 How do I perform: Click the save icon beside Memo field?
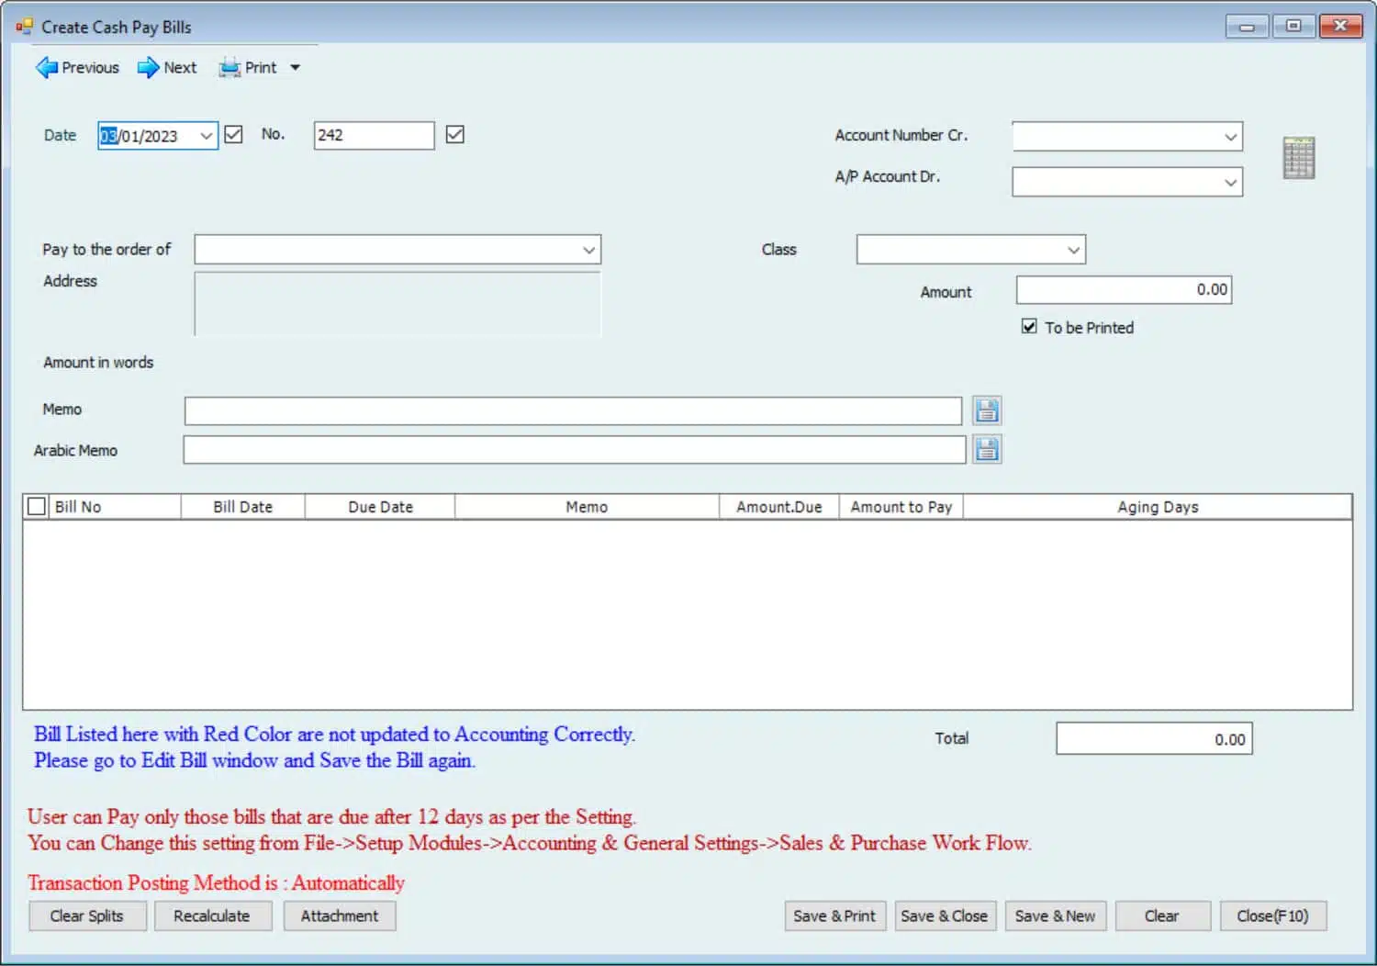[987, 410]
